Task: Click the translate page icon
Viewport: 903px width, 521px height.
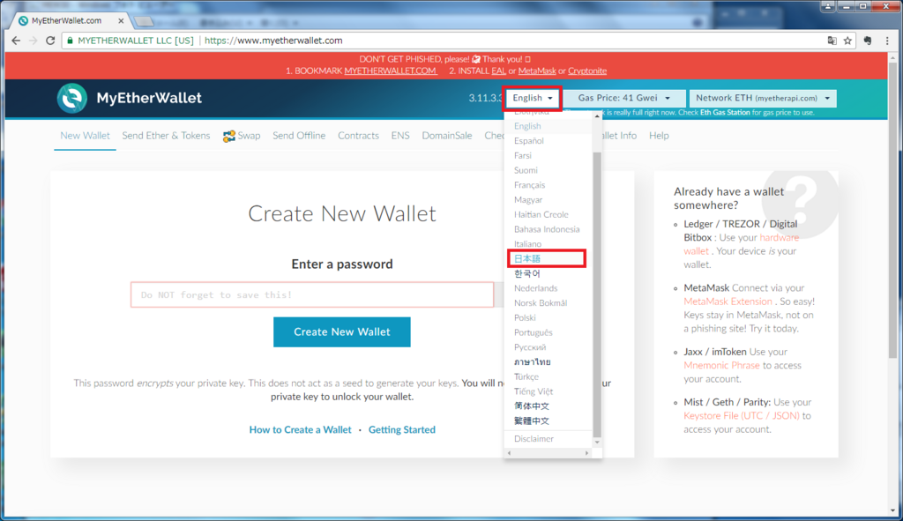Action: [x=832, y=41]
